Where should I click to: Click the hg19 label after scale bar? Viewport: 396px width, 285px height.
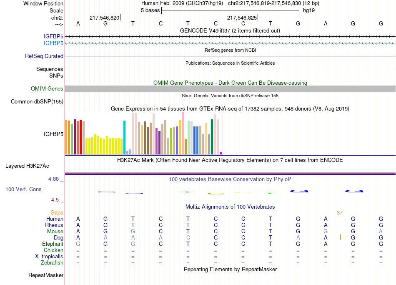pos(309,10)
